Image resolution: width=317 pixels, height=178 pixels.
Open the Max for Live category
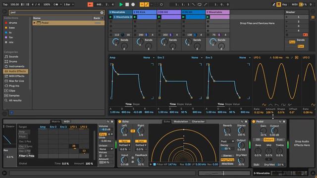[16, 81]
